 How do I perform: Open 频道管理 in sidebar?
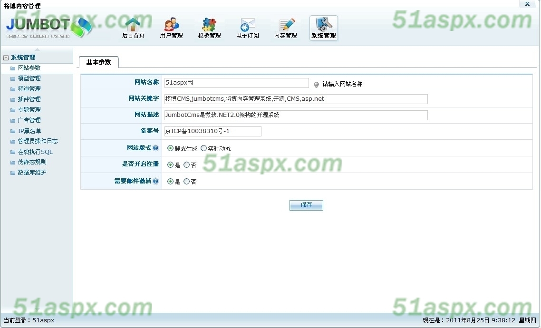(29, 88)
